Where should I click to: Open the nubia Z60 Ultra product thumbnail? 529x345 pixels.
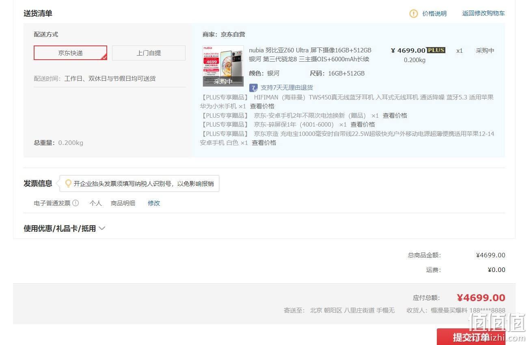tap(223, 66)
